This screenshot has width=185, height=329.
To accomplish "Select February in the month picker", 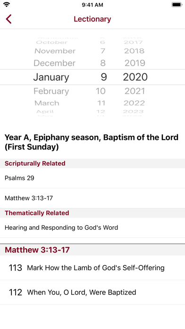I will point(51,91).
